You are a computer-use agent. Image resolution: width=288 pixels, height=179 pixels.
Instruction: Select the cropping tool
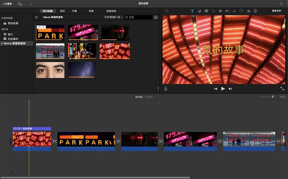(x=213, y=11)
